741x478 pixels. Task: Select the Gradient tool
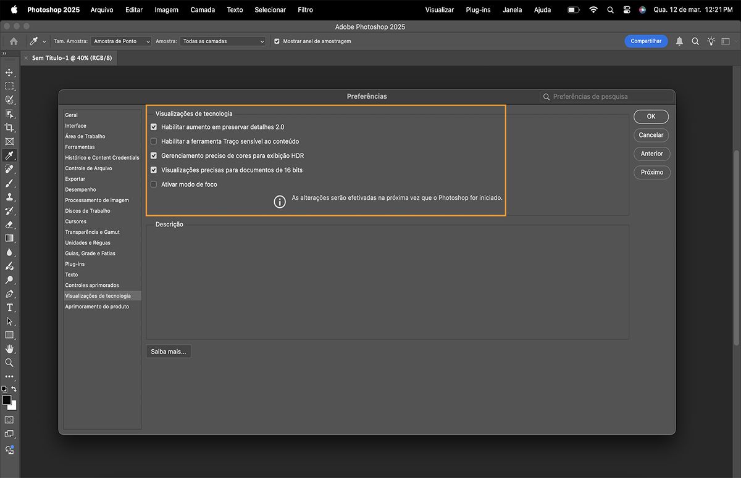click(9, 238)
